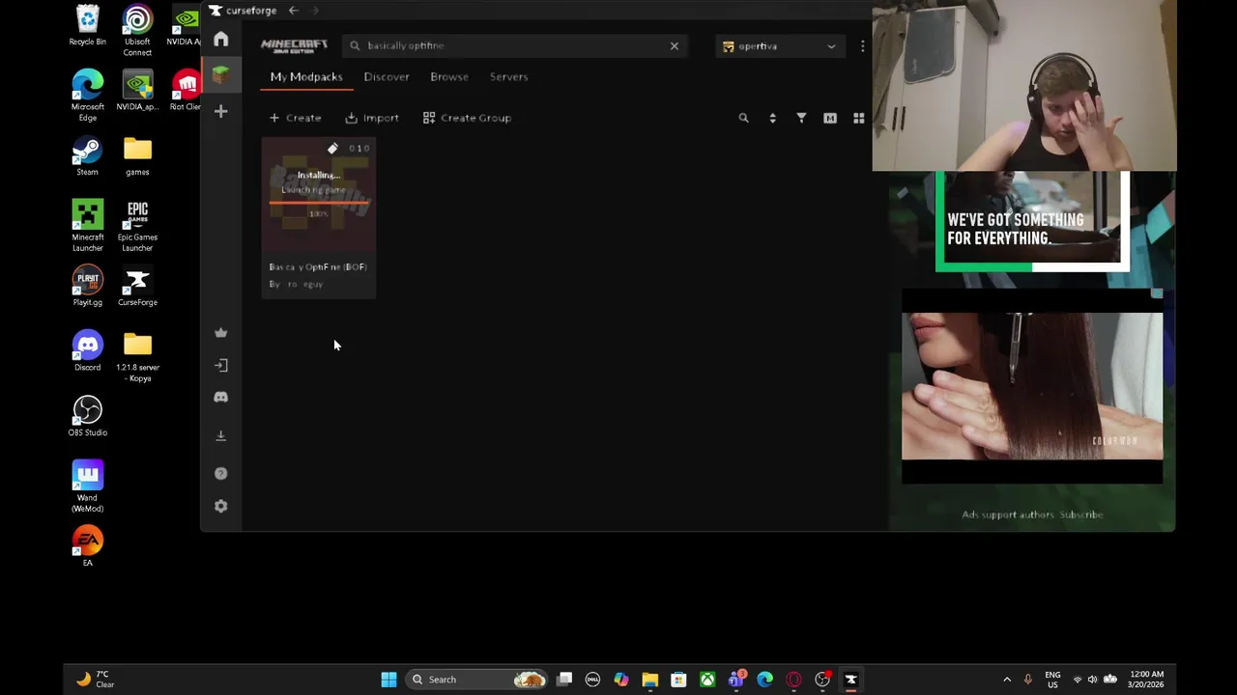Open OBS Studio desktop shortcut
This screenshot has height=695, width=1237.
click(x=87, y=417)
